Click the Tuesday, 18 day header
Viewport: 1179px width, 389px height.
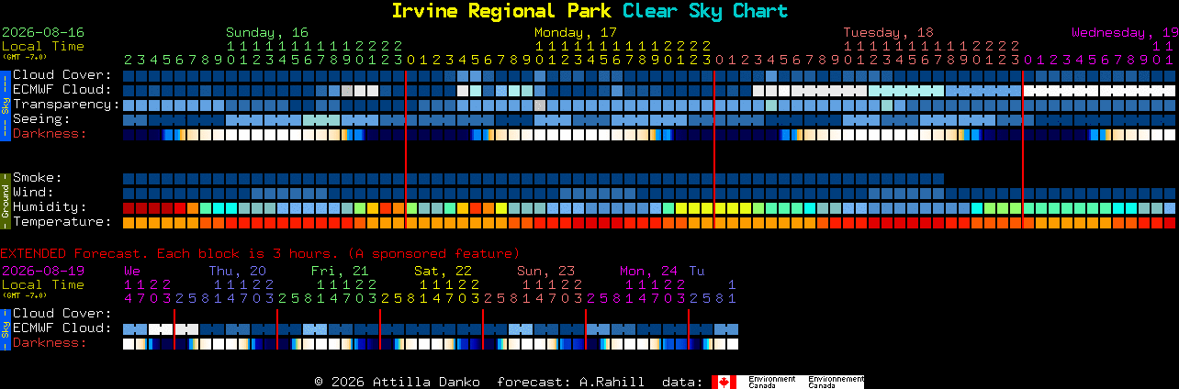(888, 32)
